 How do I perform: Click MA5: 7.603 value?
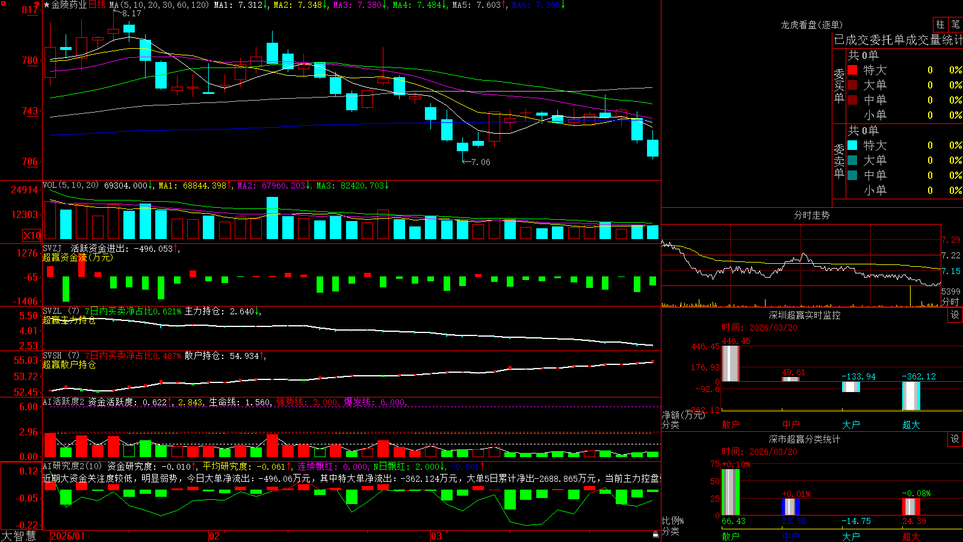pyautogui.click(x=477, y=5)
